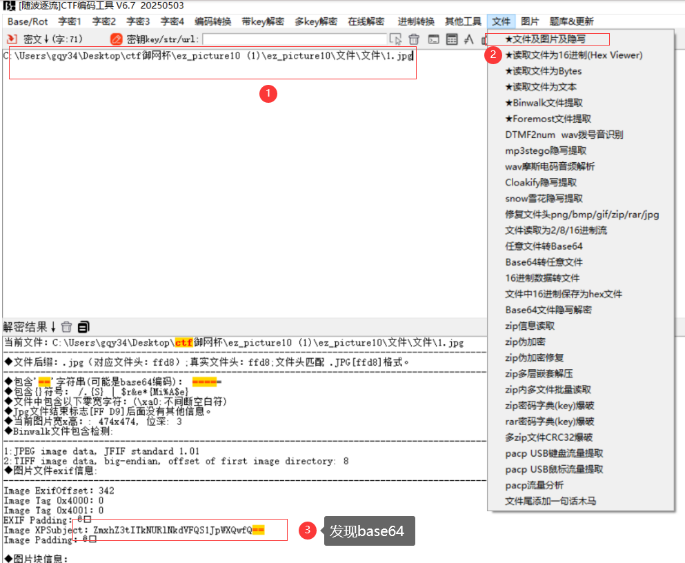This screenshot has width=685, height=563.
Task: Open the 字密1 menu
Action: (x=70, y=21)
